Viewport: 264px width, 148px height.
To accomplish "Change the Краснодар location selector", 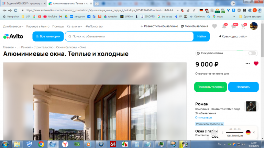I will click(x=233, y=36).
